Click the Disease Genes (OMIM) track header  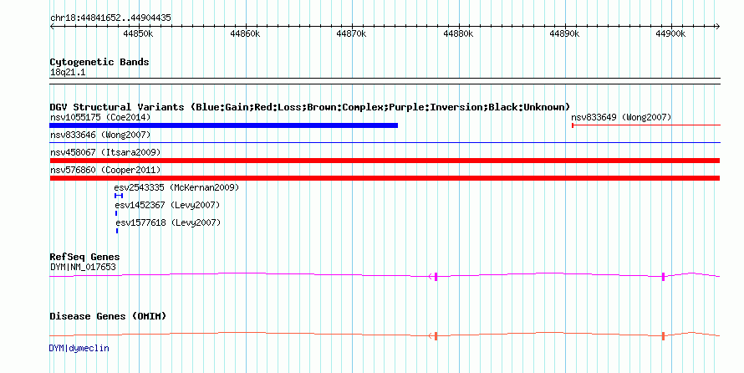108,316
